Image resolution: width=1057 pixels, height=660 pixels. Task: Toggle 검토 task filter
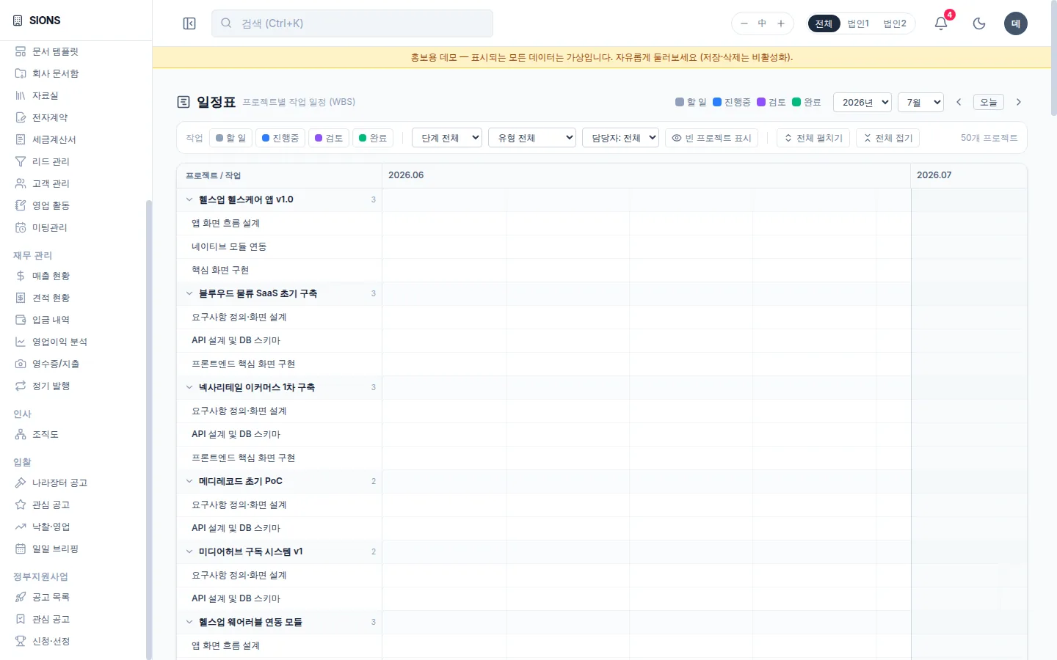click(x=328, y=138)
